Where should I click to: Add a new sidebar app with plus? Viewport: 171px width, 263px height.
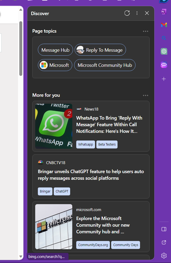pos(164,79)
